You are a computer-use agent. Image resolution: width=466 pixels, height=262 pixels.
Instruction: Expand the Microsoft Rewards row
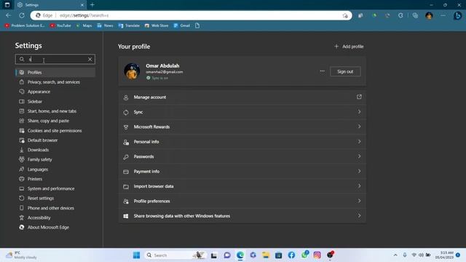click(242, 127)
